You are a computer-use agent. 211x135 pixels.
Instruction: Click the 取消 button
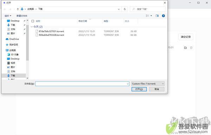pos(156,89)
